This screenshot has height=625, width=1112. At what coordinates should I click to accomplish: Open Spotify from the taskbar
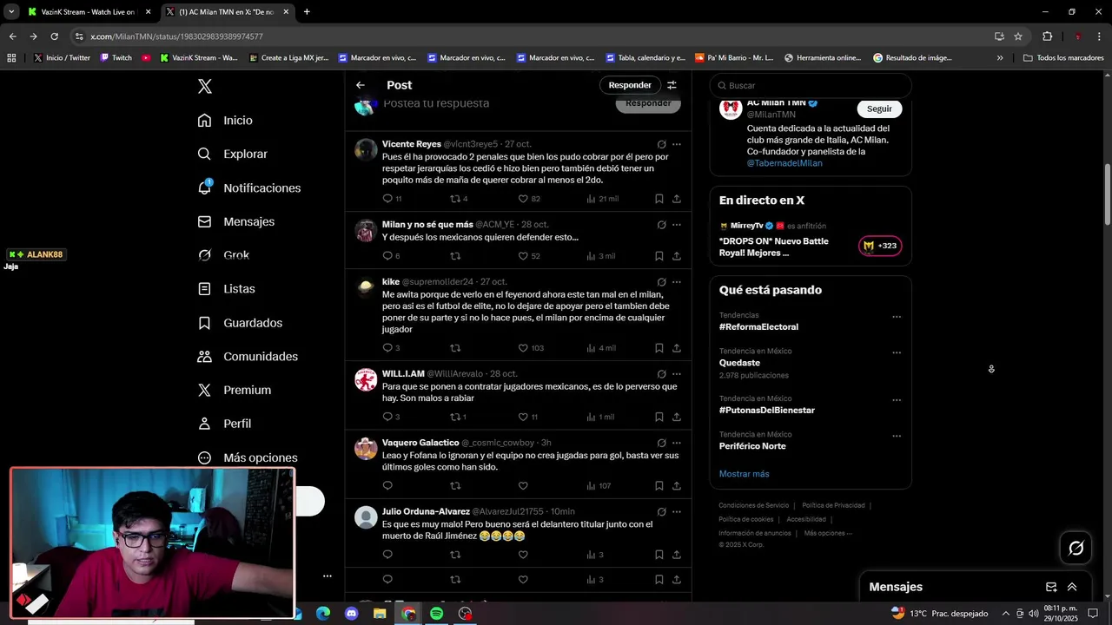point(437,614)
